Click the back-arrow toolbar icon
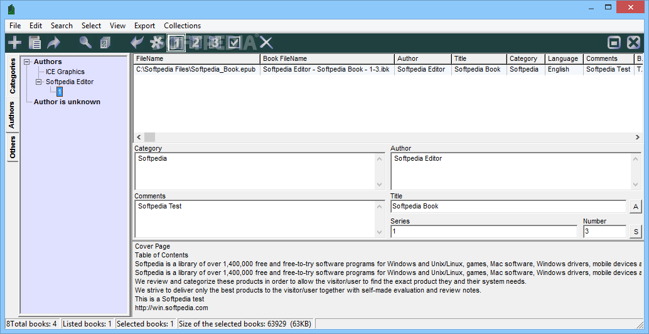Image resolution: width=649 pixels, height=334 pixels. [137, 42]
